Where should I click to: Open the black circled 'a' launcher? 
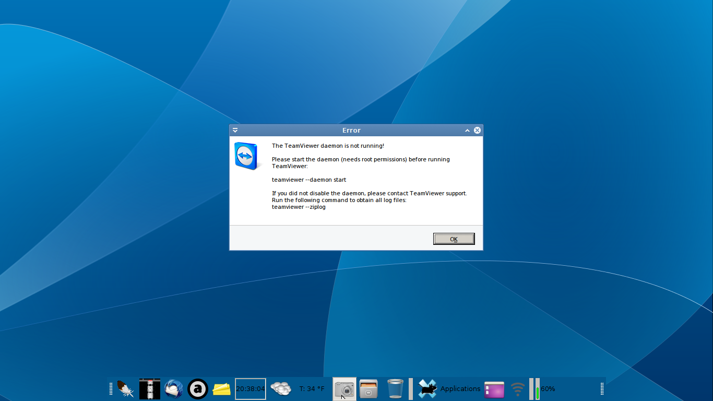pyautogui.click(x=198, y=389)
